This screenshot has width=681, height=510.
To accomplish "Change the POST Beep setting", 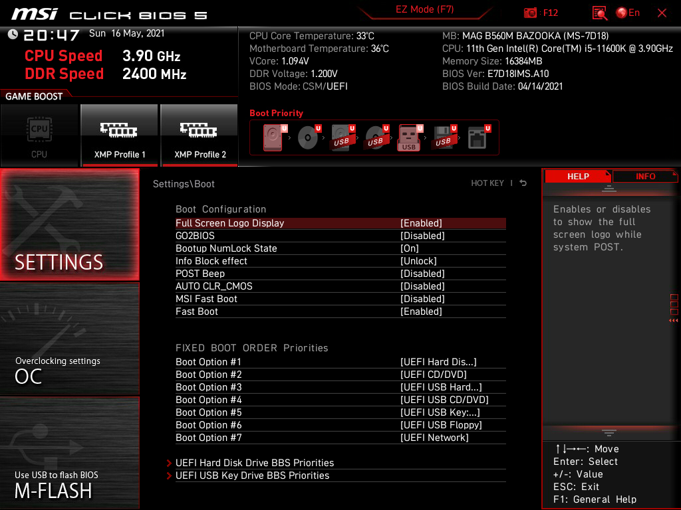I will tap(340, 273).
